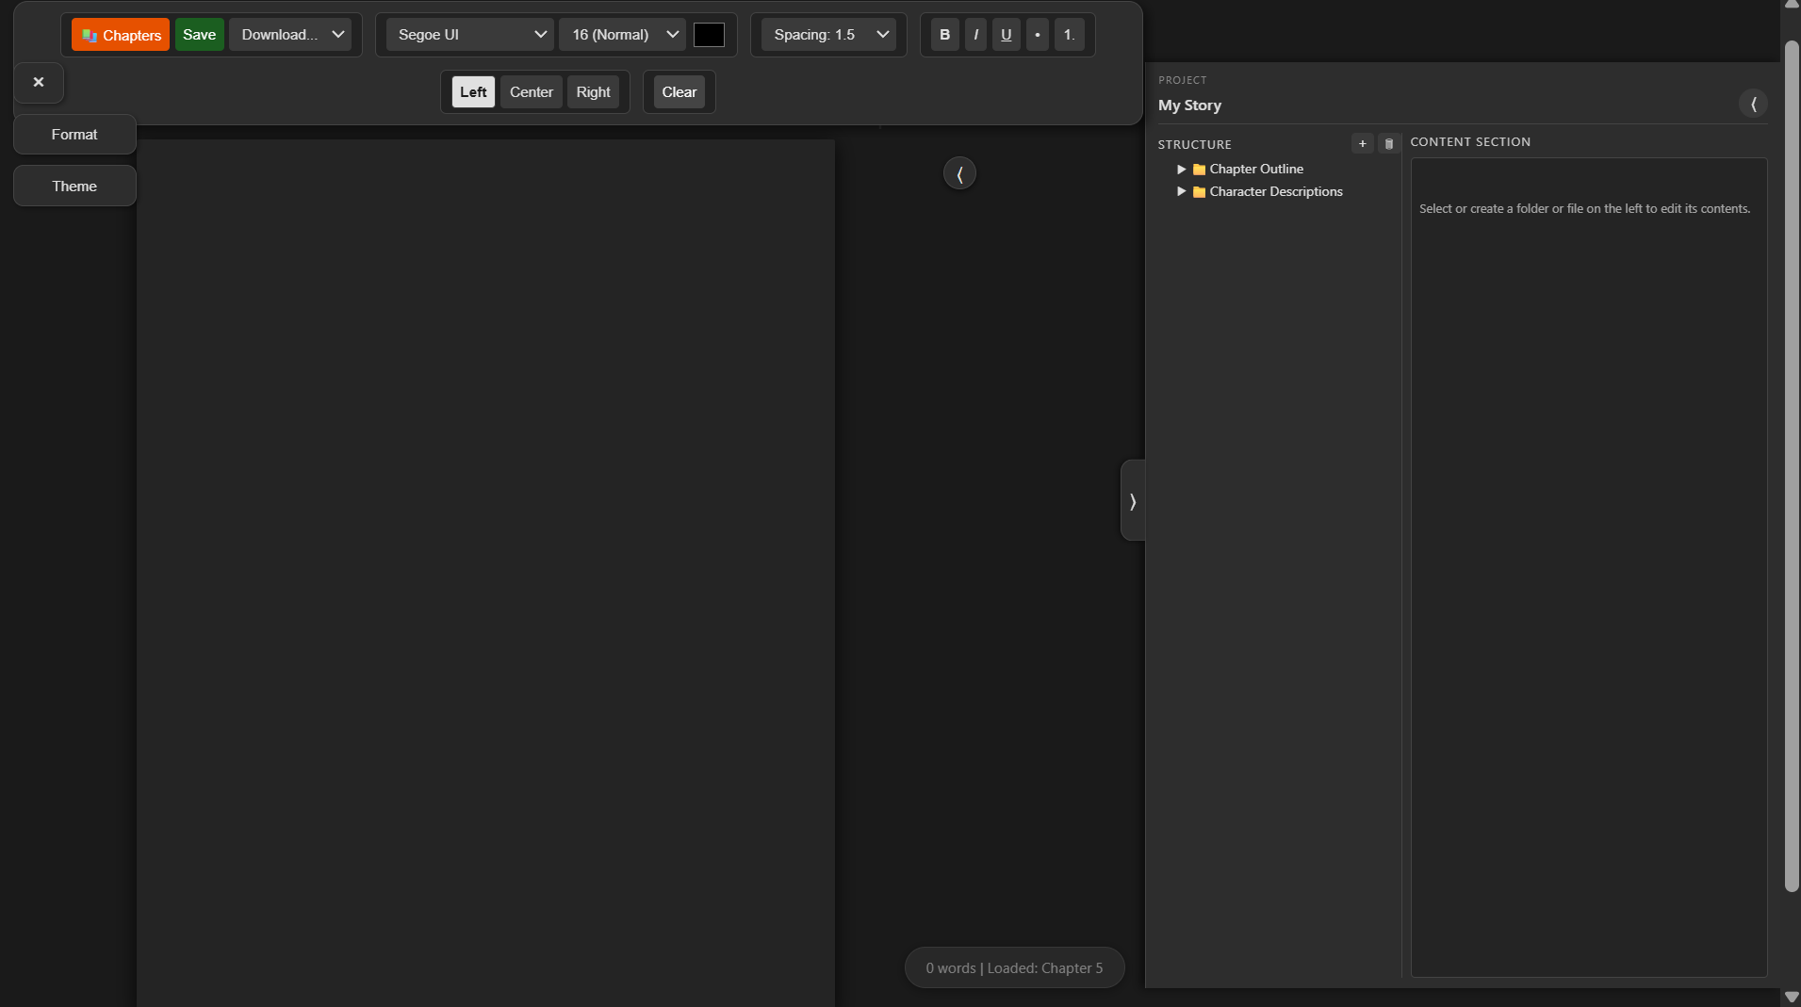Expand the Character Descriptions folder arrow
Viewport: 1801px width, 1007px height.
[x=1181, y=191]
